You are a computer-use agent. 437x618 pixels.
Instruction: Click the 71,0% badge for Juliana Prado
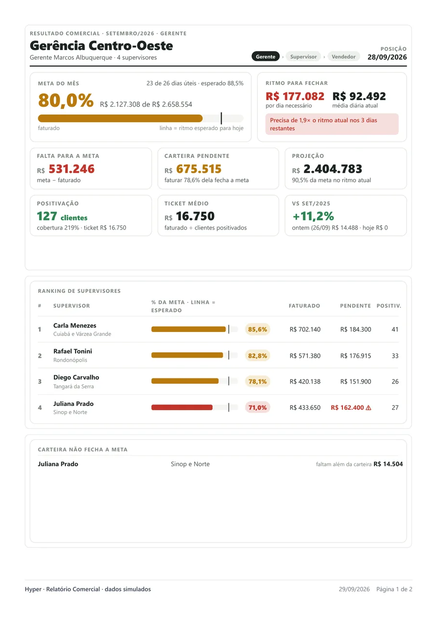(x=258, y=407)
